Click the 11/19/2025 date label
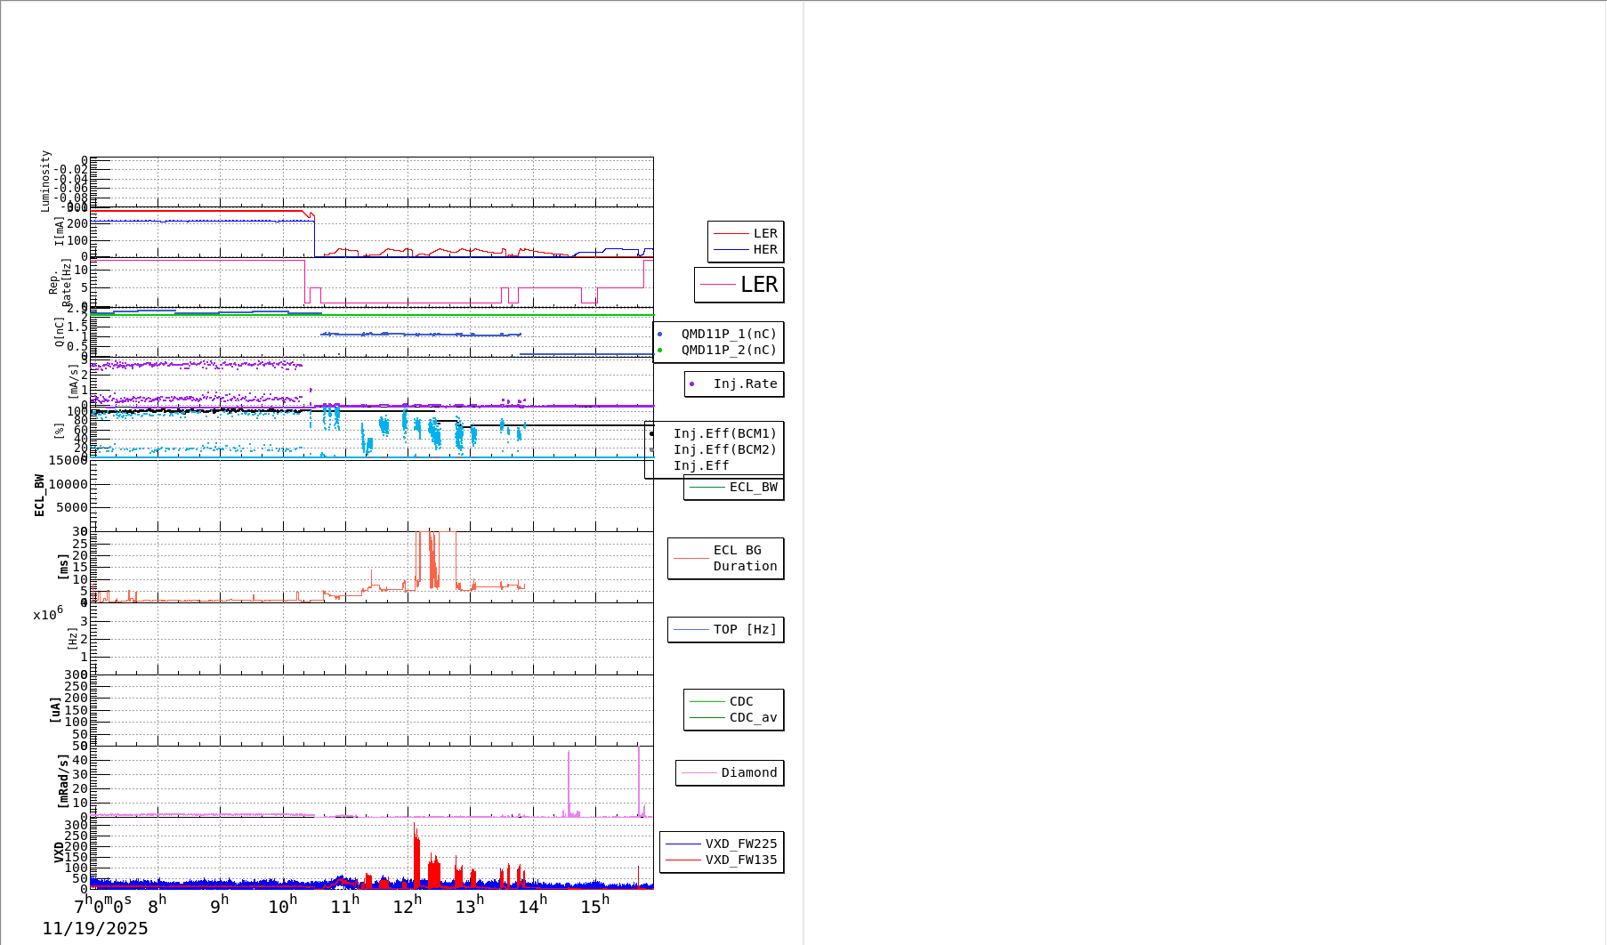The image size is (1607, 945). tap(95, 929)
